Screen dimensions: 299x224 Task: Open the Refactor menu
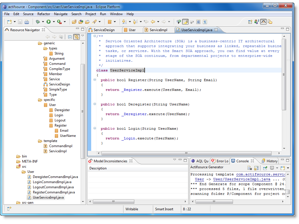(x=44, y=14)
